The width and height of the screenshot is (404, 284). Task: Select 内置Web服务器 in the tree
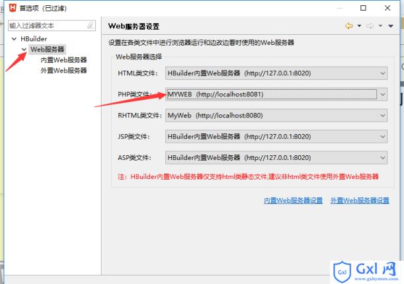tap(63, 59)
